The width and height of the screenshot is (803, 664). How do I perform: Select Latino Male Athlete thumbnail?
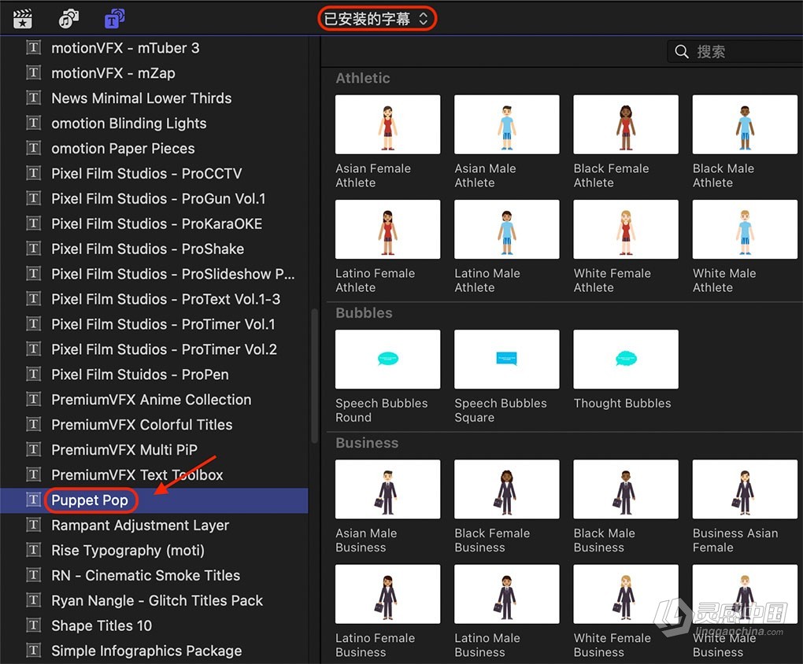pos(506,230)
